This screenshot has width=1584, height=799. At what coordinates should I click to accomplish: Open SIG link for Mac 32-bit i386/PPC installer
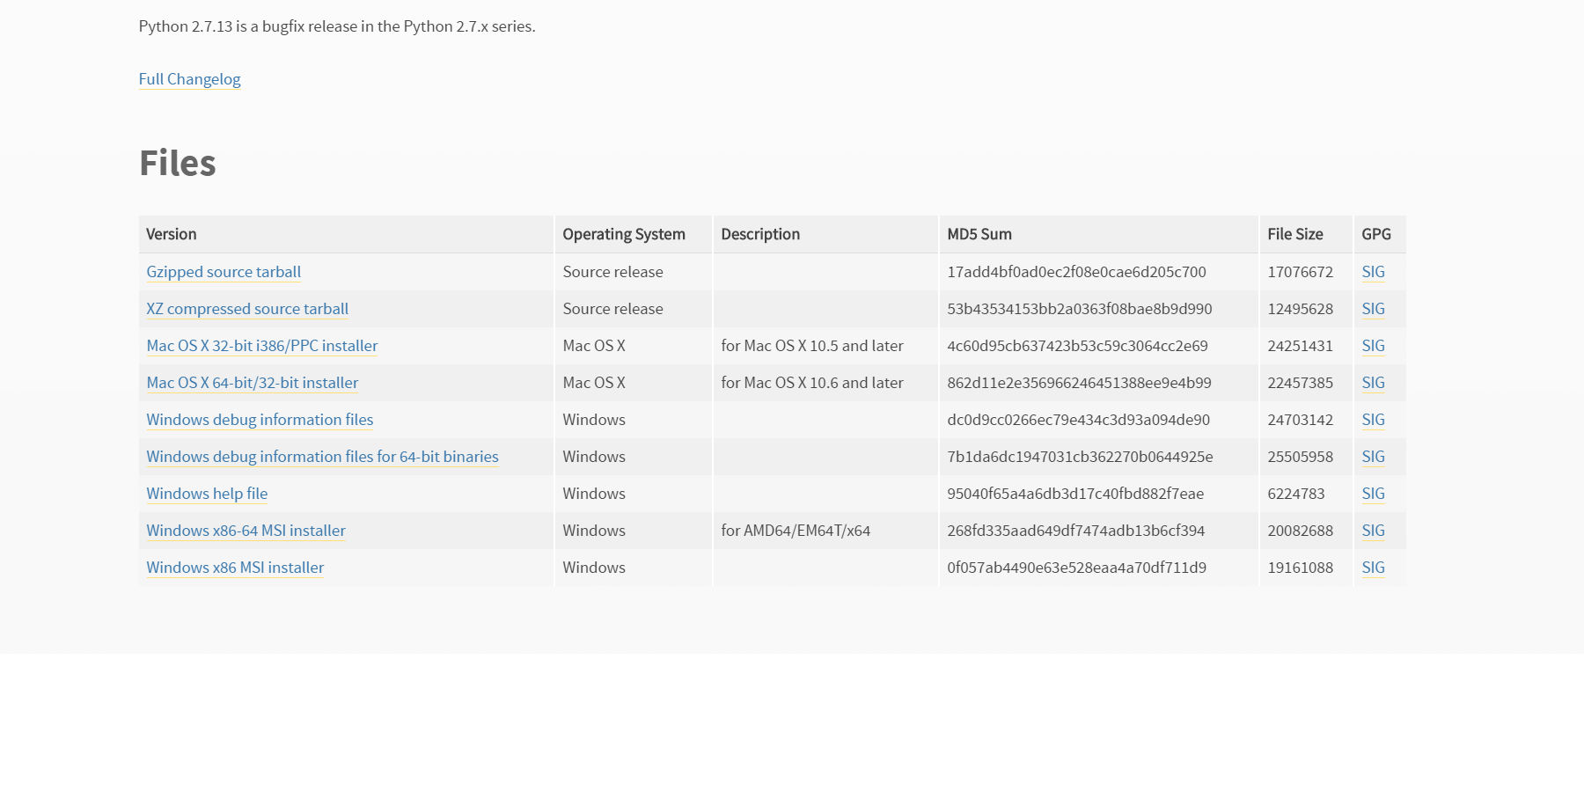point(1373,346)
